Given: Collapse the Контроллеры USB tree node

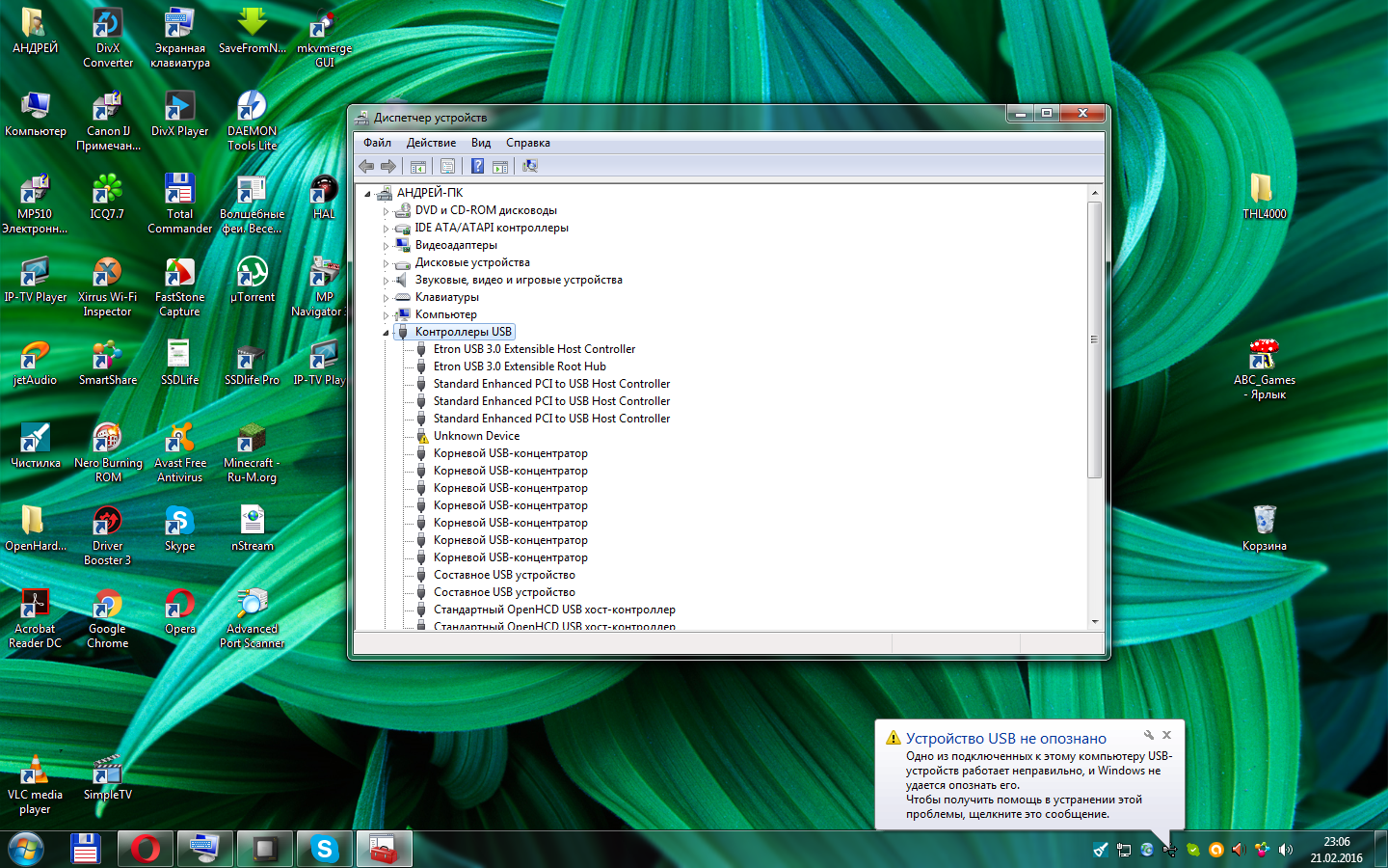Looking at the screenshot, I should 387,333.
